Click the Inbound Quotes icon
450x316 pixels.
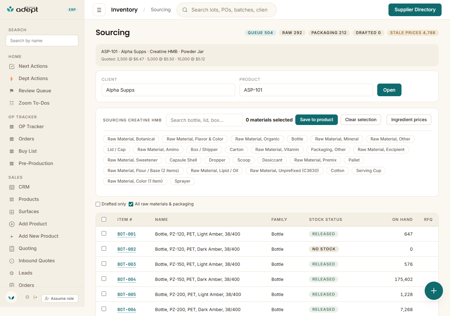point(12,261)
